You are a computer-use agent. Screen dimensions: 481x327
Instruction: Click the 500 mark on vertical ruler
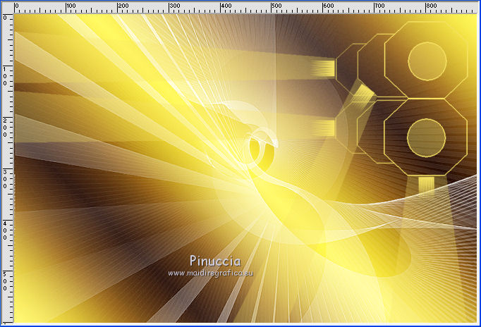5,281
